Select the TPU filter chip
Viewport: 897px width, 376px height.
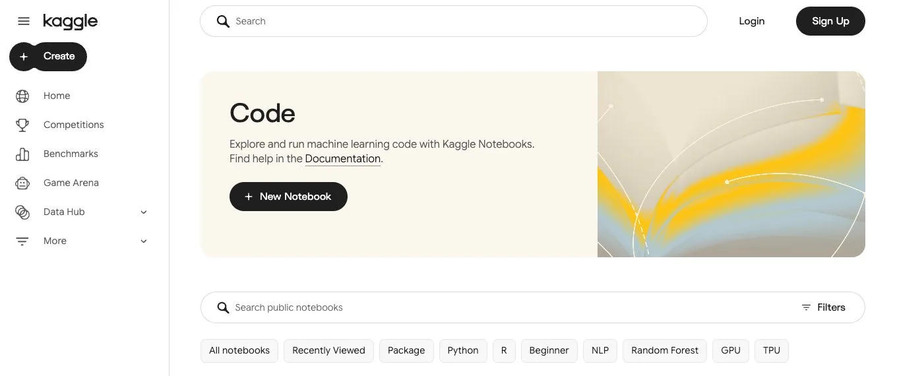click(x=772, y=351)
